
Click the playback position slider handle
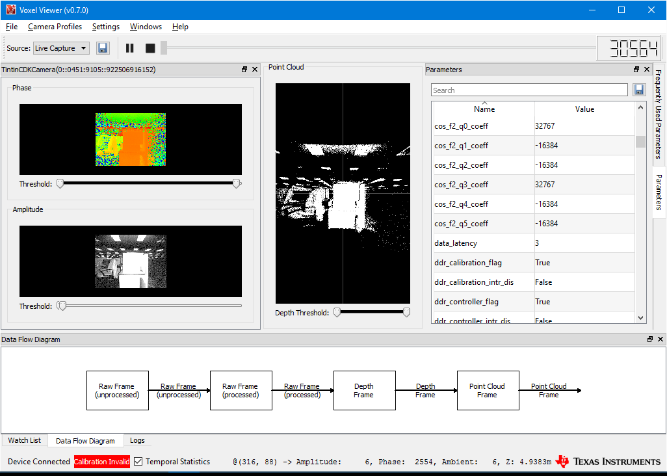(164, 47)
